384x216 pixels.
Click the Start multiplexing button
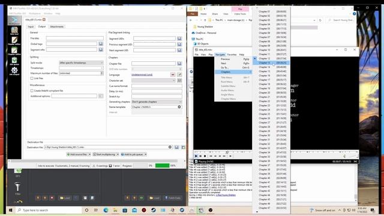(x=104, y=154)
